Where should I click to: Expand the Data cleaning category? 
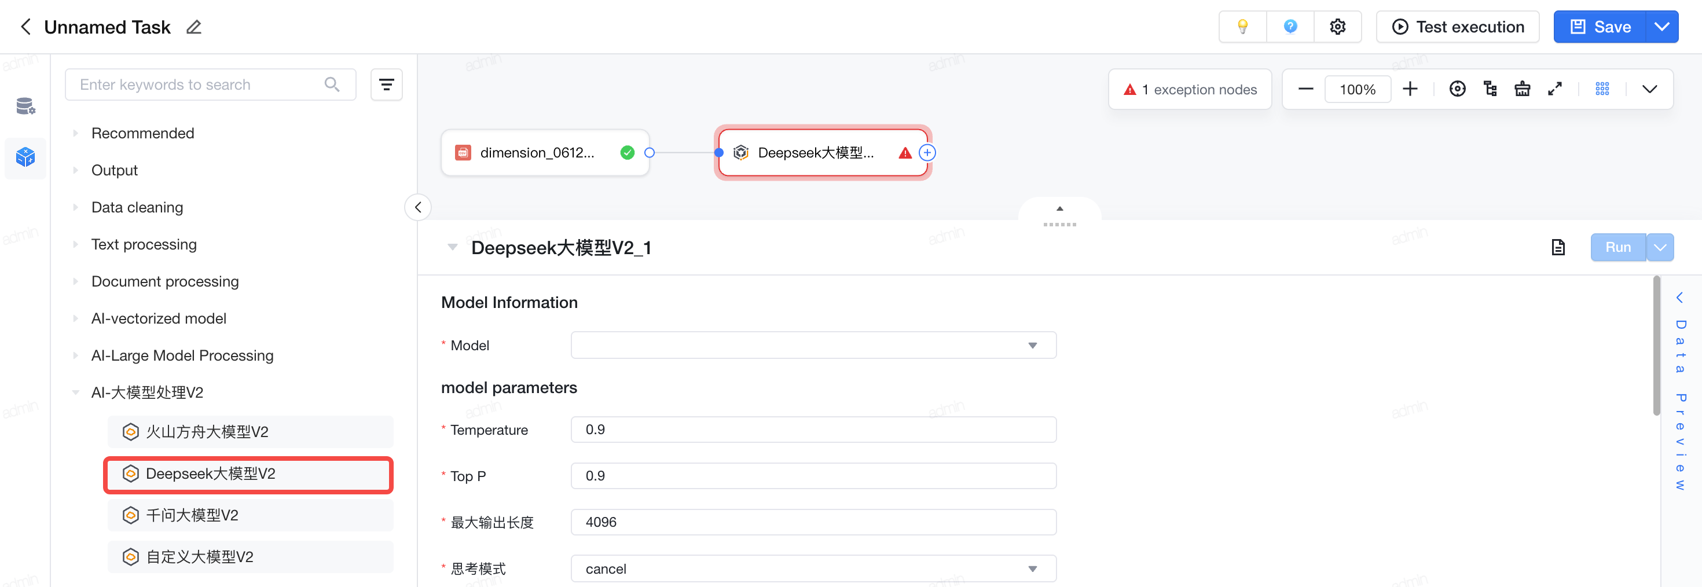[x=137, y=208]
